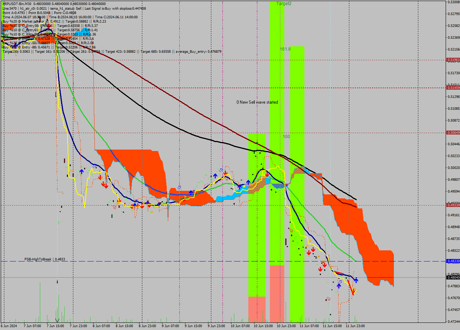Click the 0.49807 price scale value
460x330 pixels.
pyautogui.click(x=454, y=179)
